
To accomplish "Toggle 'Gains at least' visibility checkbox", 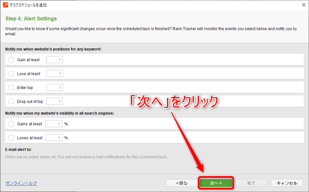I will (11, 124).
